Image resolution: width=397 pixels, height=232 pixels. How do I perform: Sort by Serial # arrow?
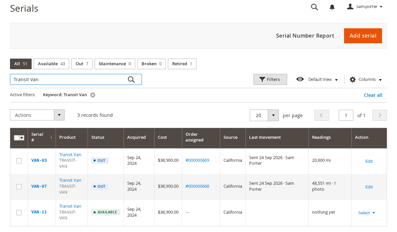click(x=51, y=137)
